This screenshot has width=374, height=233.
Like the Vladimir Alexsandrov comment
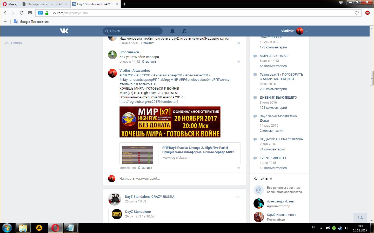pos(239,168)
